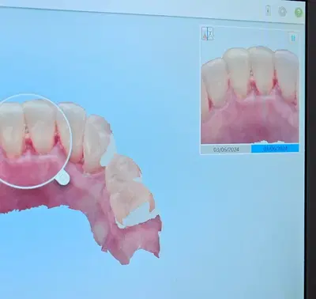
Task: Pause the TimeLapse comparison animation
Action: click(x=293, y=38)
